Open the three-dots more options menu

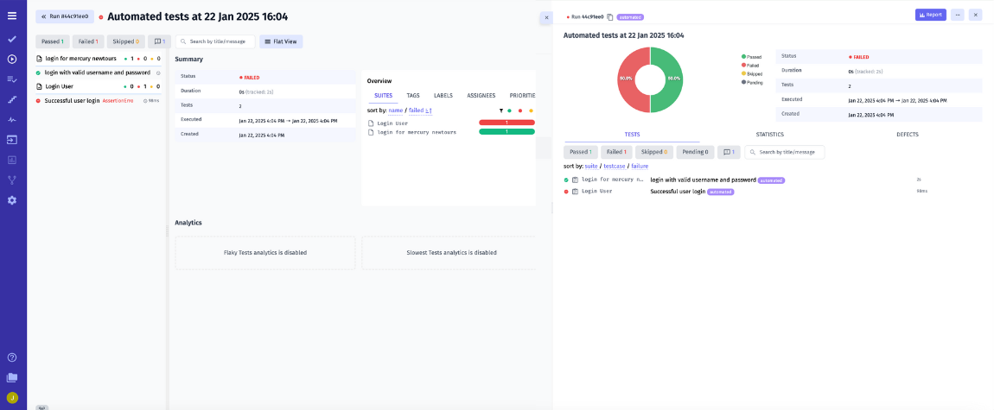pos(957,15)
